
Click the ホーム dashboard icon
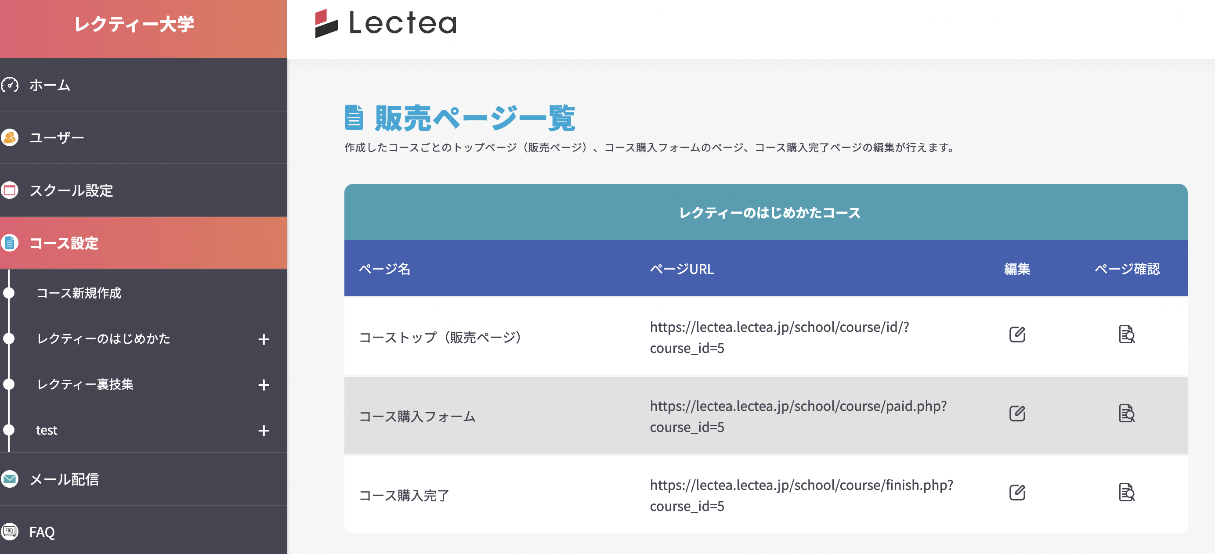tap(10, 85)
